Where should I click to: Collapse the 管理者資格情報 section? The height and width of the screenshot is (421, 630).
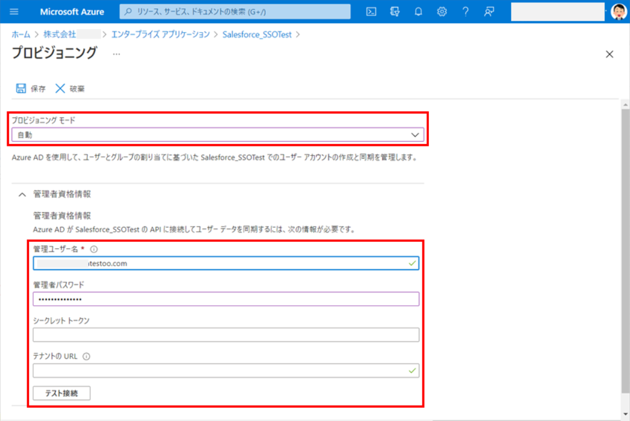click(22, 194)
